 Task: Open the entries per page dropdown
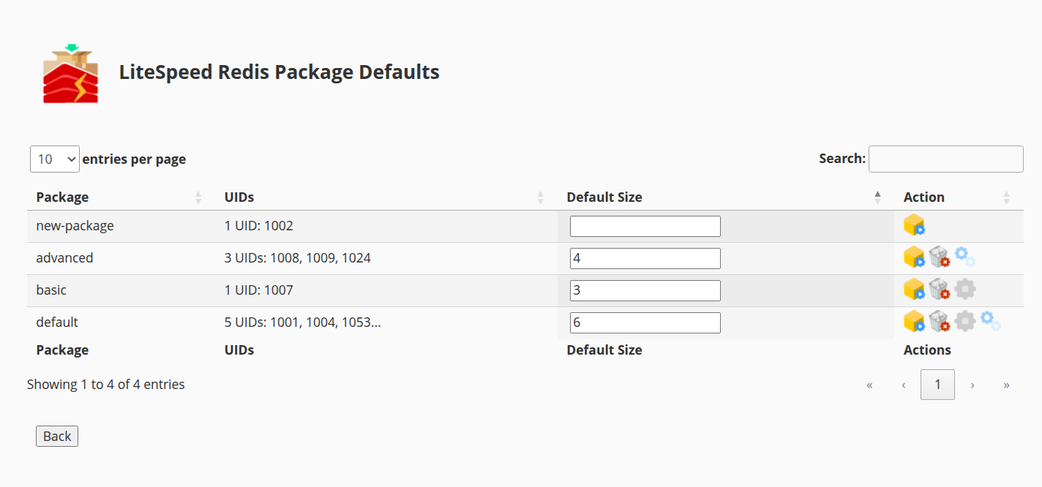click(x=54, y=159)
